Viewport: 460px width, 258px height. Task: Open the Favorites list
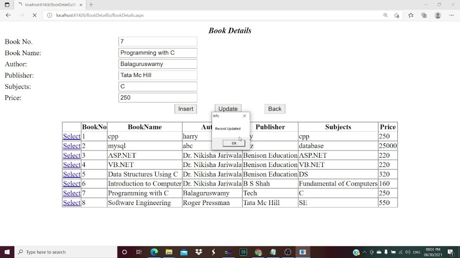[x=411, y=15]
